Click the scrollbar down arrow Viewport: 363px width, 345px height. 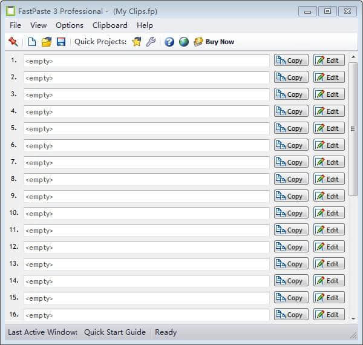pos(353,316)
